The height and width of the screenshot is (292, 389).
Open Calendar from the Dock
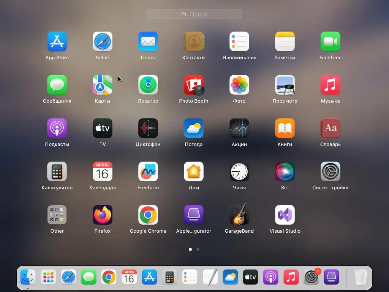click(129, 277)
